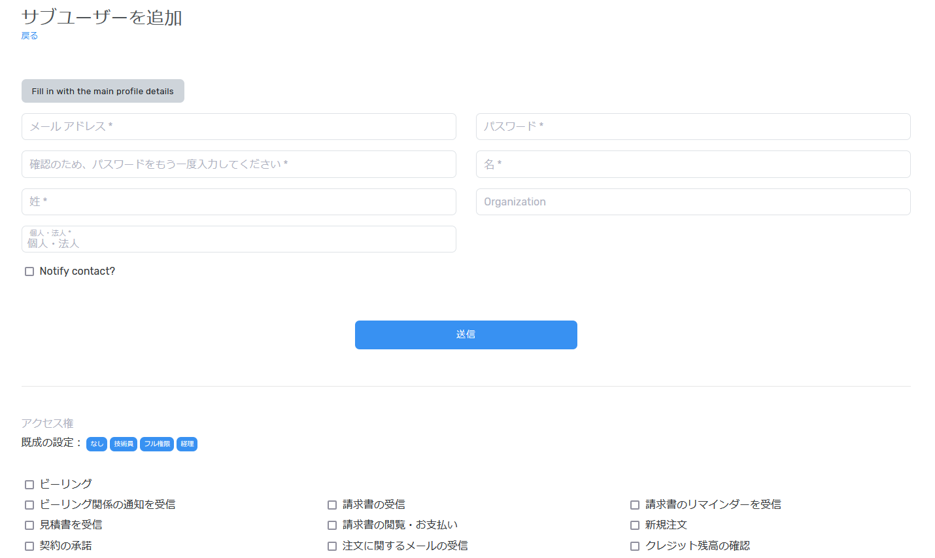Viewport: 935px width, 558px height.
Task: Focus the メールアドレス email field
Action: coord(239,126)
